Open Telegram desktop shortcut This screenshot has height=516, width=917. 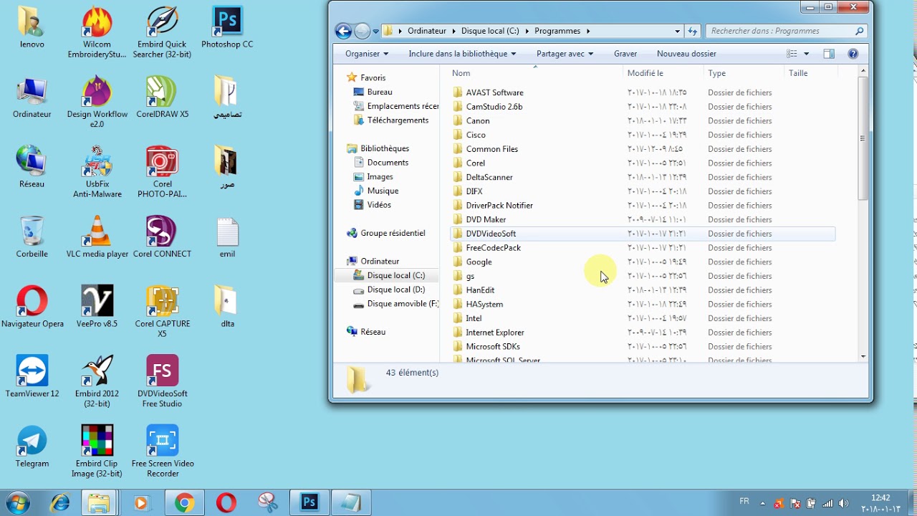tap(32, 446)
